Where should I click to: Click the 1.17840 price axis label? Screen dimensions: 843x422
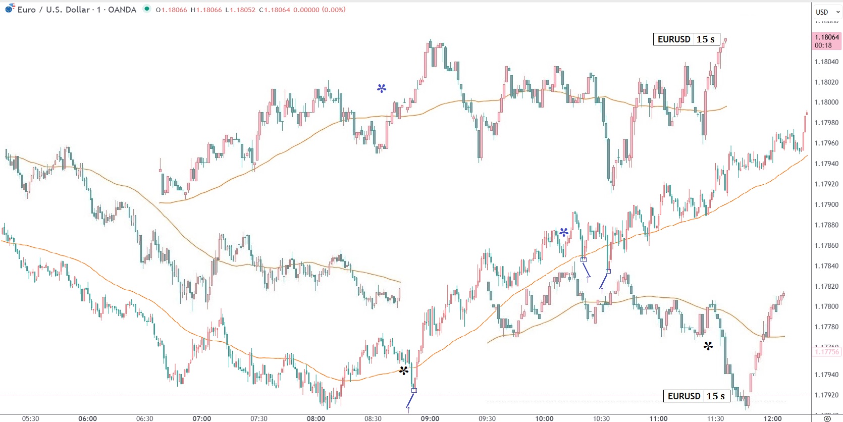[826, 266]
